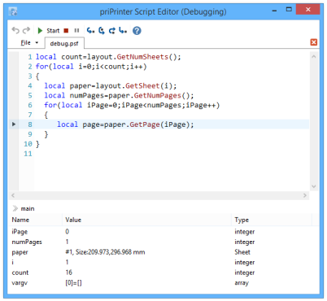Click the Run to Cursor debug icon
The height and width of the screenshot is (301, 327).
tap(123, 31)
